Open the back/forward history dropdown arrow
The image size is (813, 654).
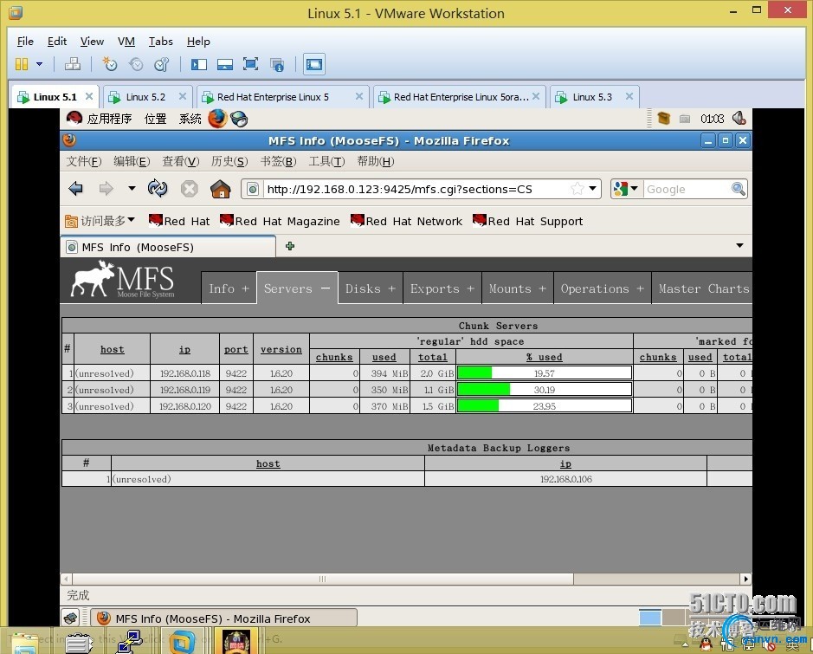click(x=132, y=189)
